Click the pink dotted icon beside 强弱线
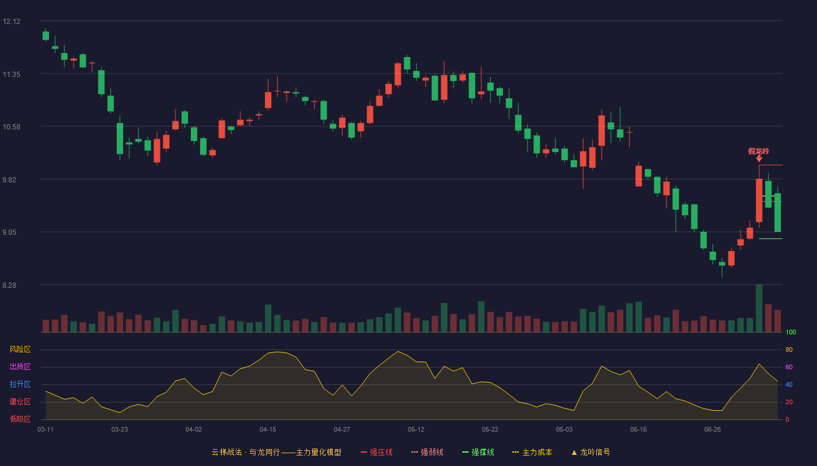This screenshot has width=817, height=466. pos(415,453)
